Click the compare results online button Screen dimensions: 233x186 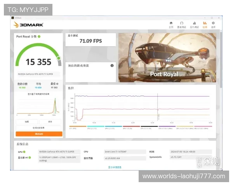38,127
